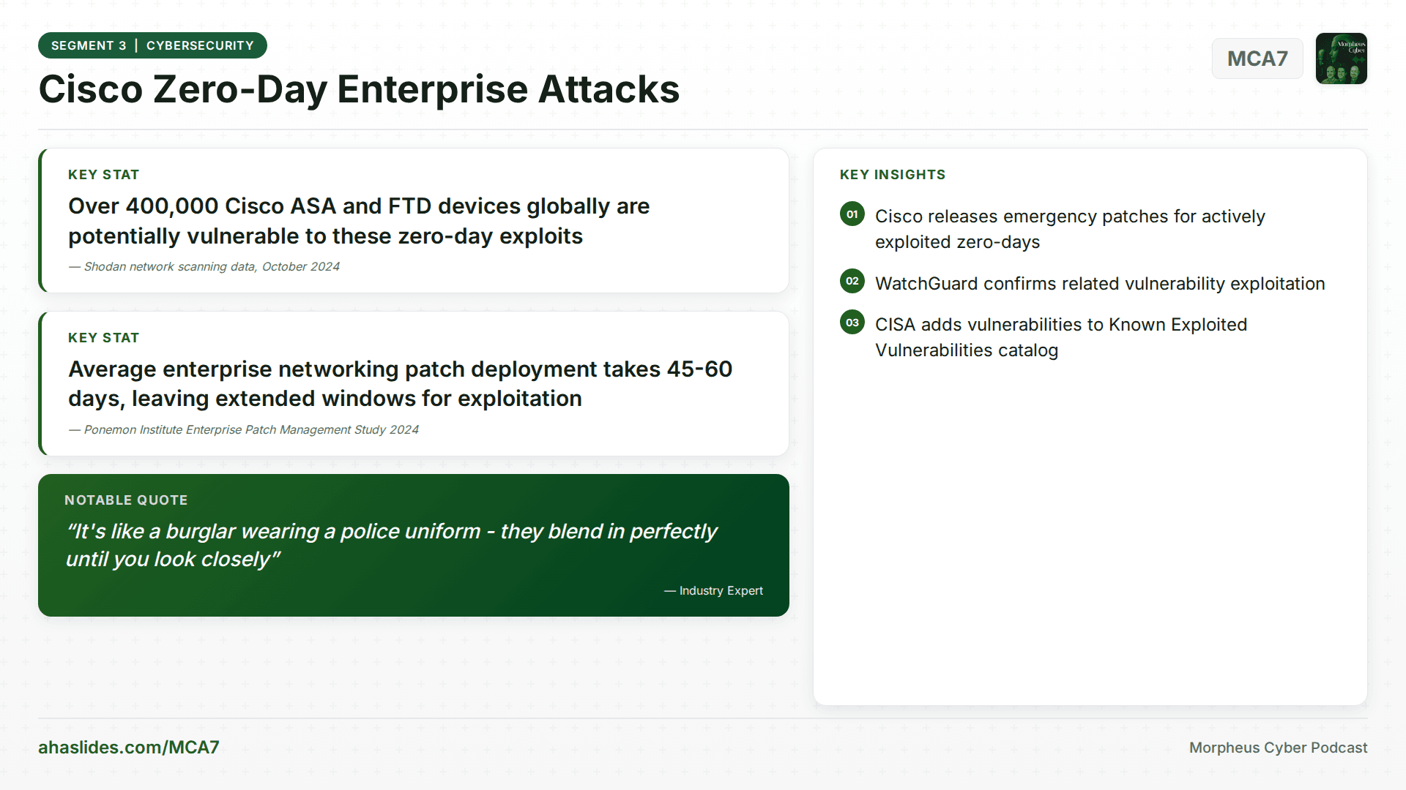This screenshot has height=790, width=1406.
Task: Expand the 400,000 Cisco devices stat card
Action: 414,220
